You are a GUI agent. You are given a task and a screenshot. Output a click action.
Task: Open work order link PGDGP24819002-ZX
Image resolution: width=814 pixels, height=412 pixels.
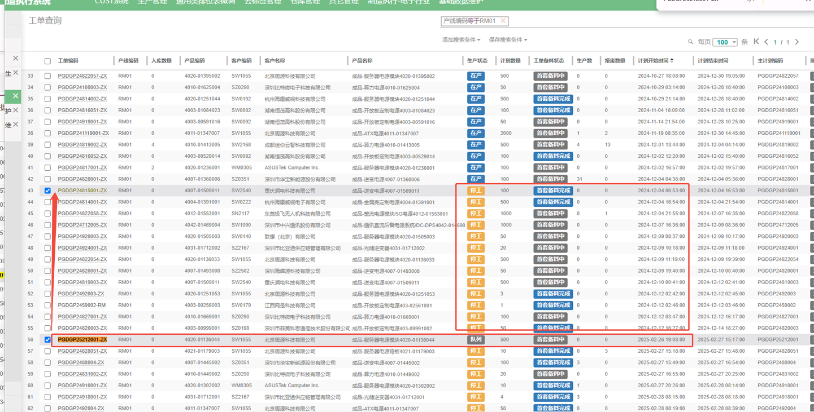[82, 145]
